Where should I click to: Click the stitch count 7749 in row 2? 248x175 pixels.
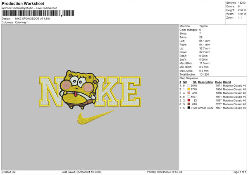tap(194, 90)
